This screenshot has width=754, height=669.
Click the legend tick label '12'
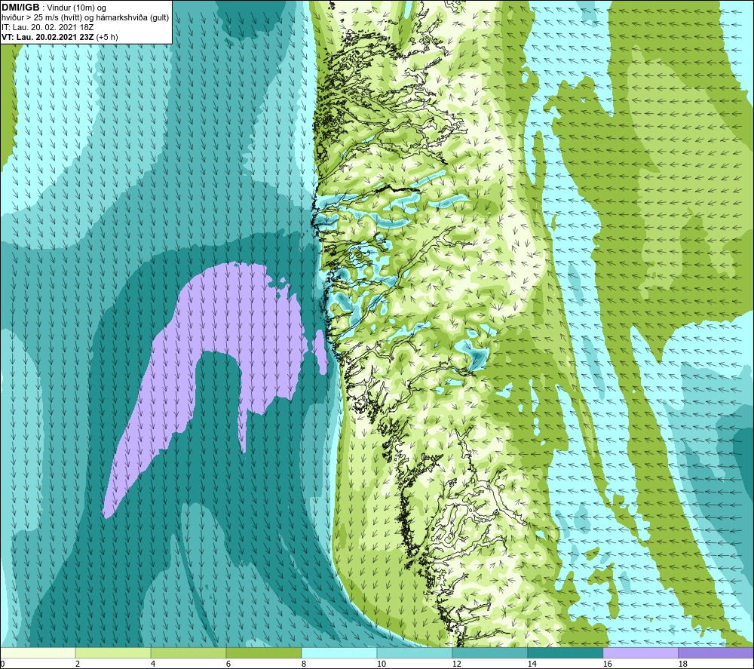pos(456,664)
